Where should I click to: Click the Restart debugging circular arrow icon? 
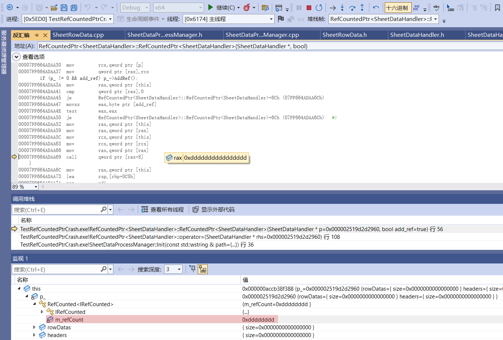pyautogui.click(x=319, y=7)
